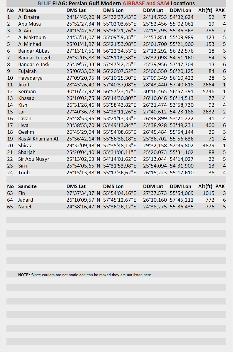Screen dimensions: 235x353
Task: Select the Jiroft airbase name
Action: click(24, 85)
